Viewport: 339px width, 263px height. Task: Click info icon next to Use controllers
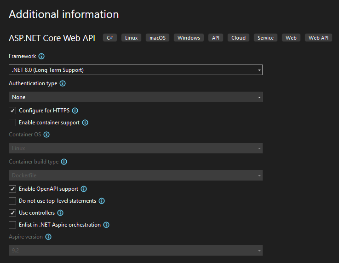pos(60,213)
